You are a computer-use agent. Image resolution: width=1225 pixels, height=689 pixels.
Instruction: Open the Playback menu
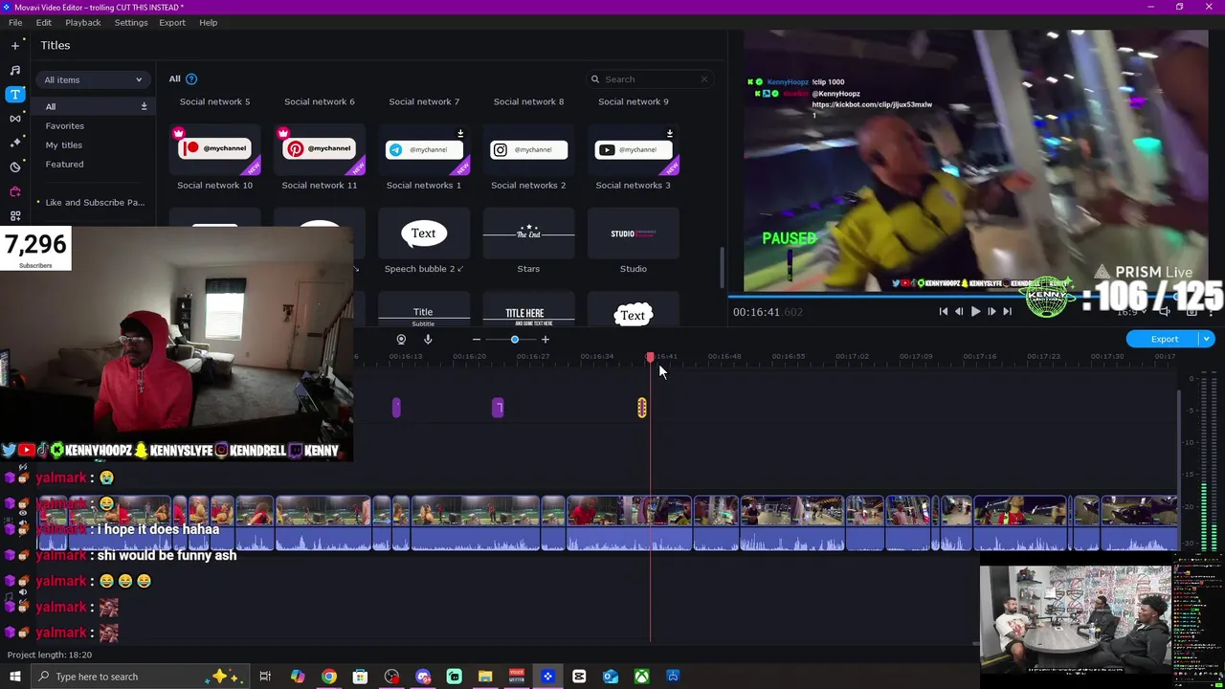point(83,22)
